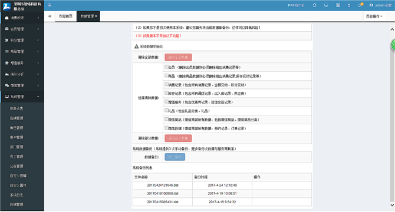Toggle the hamburger sidebar collapse icon
The image size is (395, 212).
50,5
